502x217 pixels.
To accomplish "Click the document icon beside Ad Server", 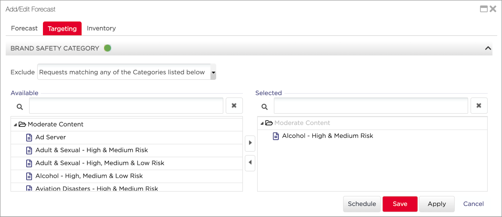I will tap(29, 138).
